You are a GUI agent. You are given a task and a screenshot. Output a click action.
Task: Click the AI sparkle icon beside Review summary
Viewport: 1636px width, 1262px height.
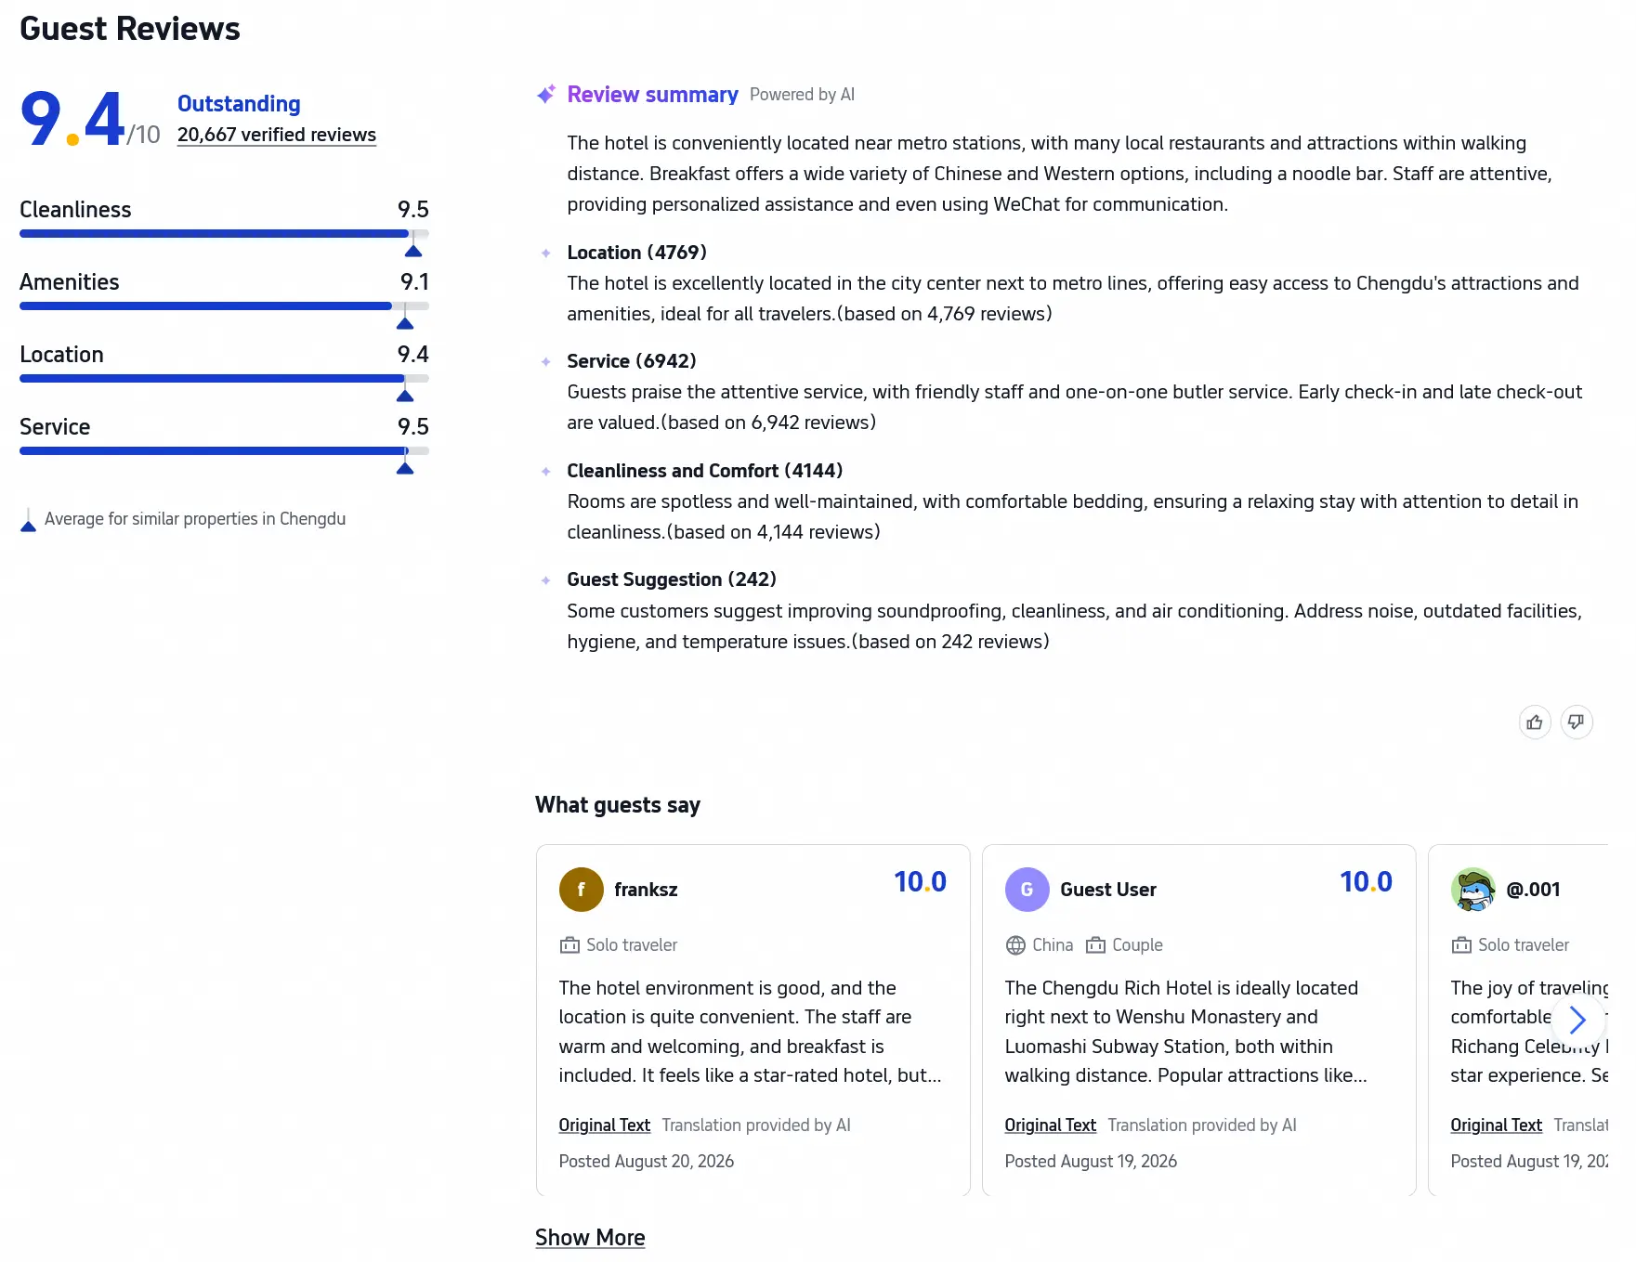coord(546,95)
